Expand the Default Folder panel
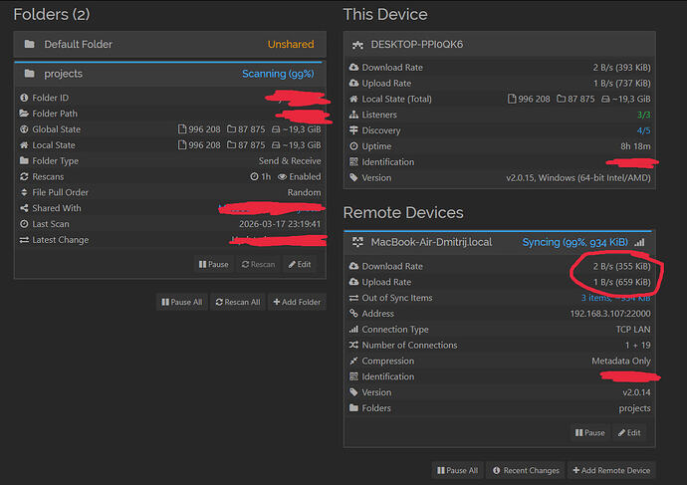This screenshot has height=485, width=687. [169, 44]
